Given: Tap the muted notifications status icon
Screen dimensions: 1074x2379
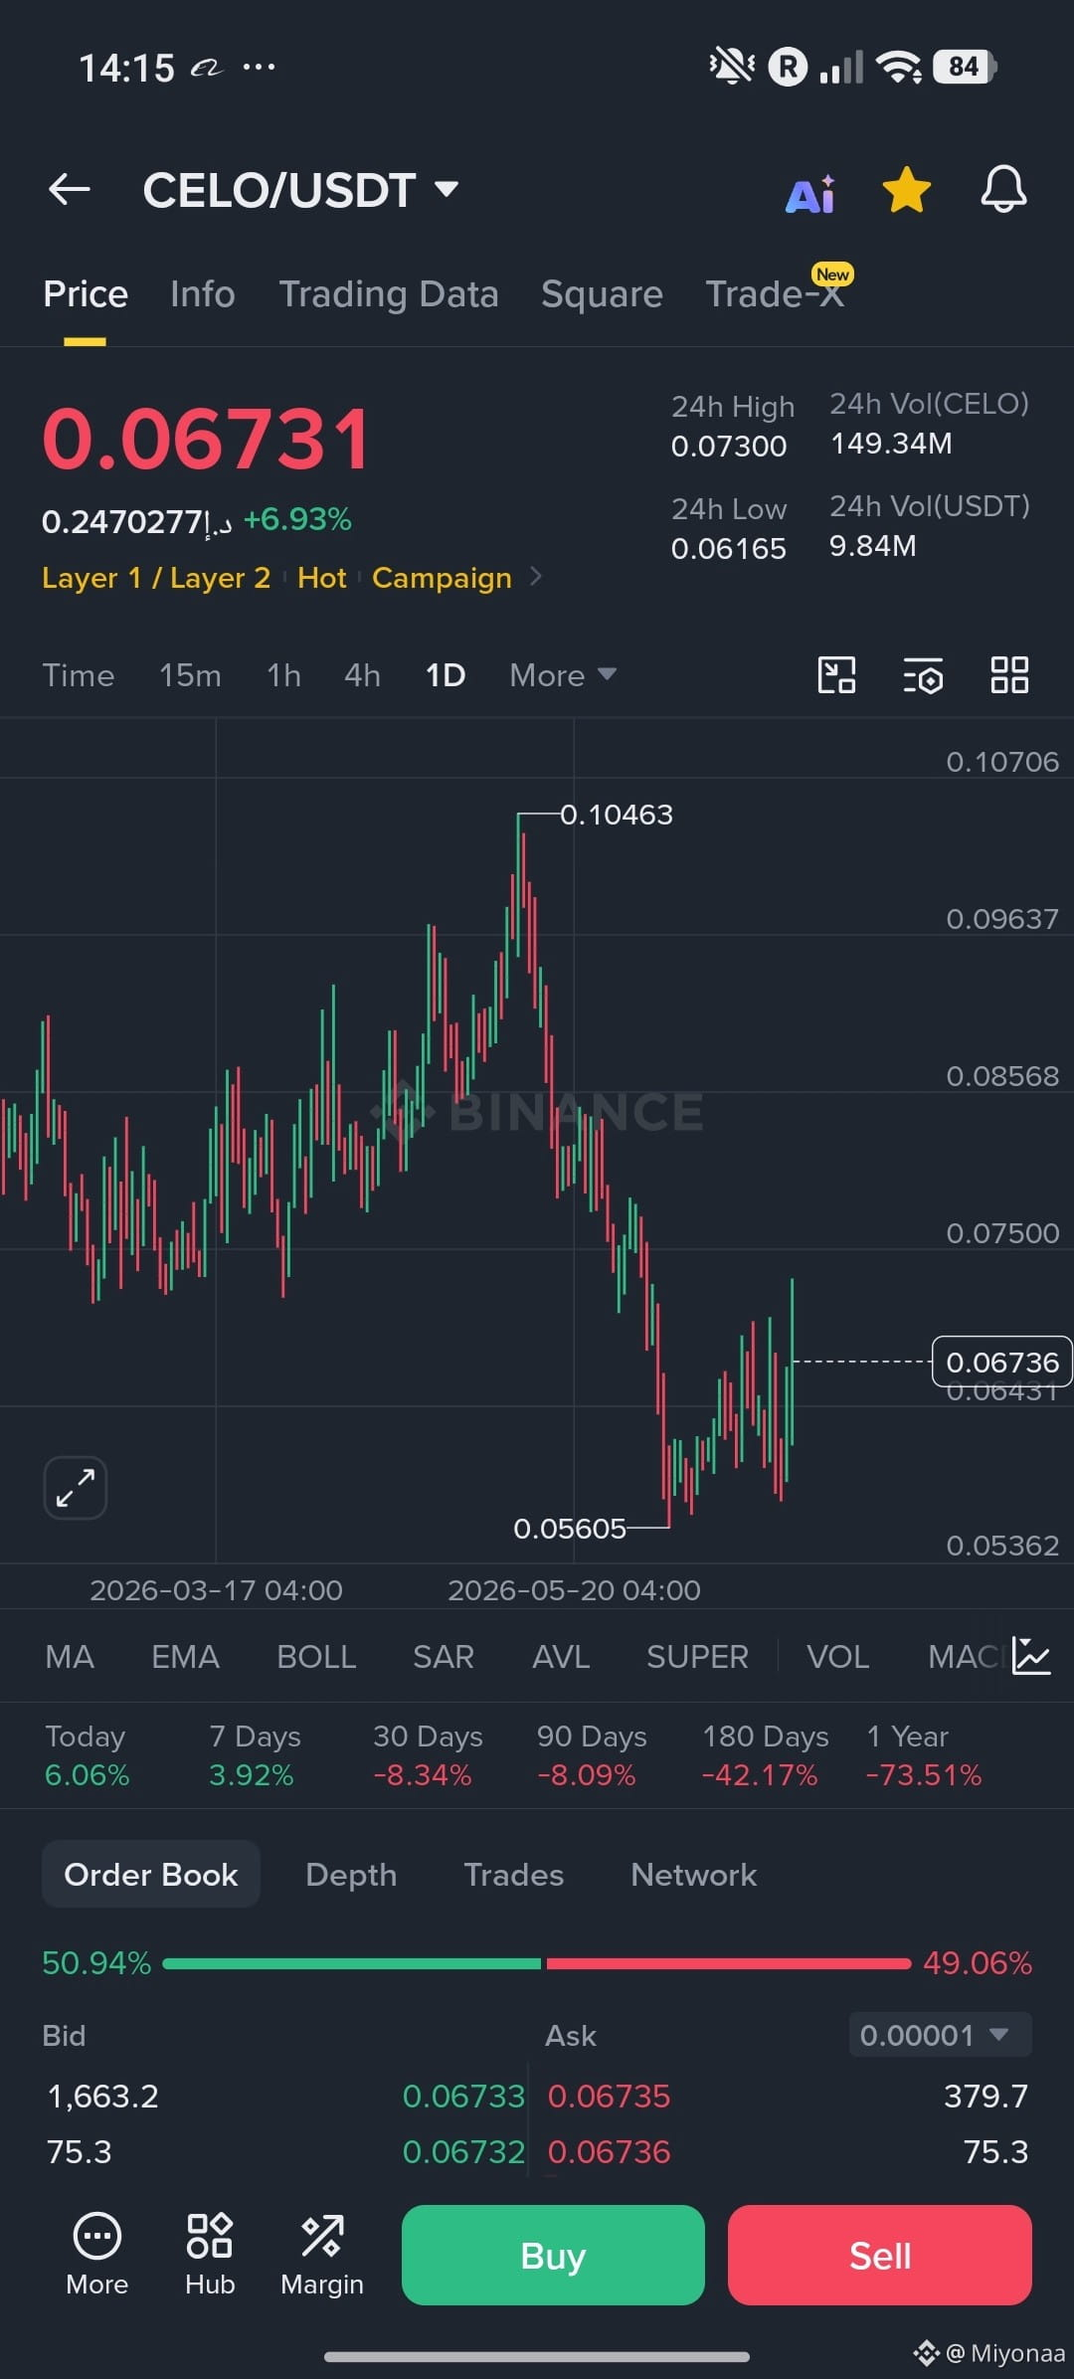Looking at the screenshot, I should pyautogui.click(x=732, y=67).
